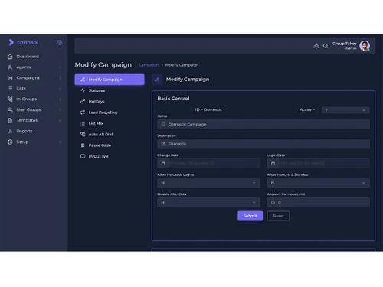Click the Reports chart icon
The width and height of the screenshot is (383, 287).
point(10,132)
